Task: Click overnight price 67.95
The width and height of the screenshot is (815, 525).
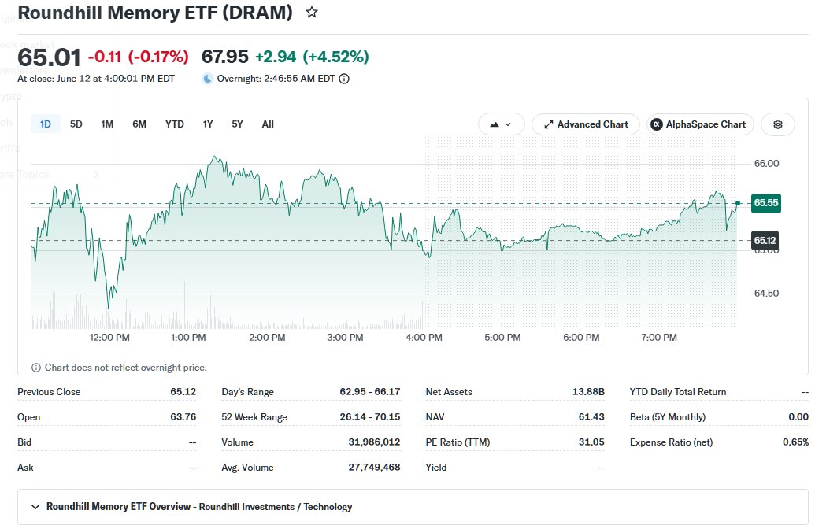Action: point(225,56)
